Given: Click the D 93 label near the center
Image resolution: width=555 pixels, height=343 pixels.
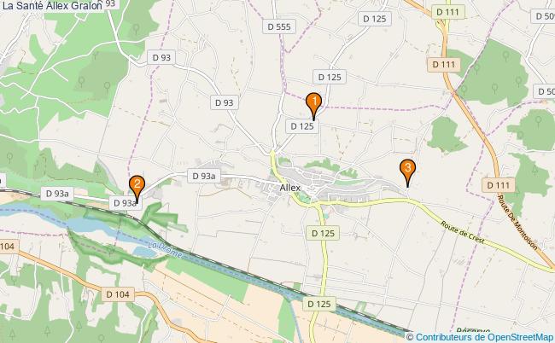Looking at the screenshot, I should [224, 102].
